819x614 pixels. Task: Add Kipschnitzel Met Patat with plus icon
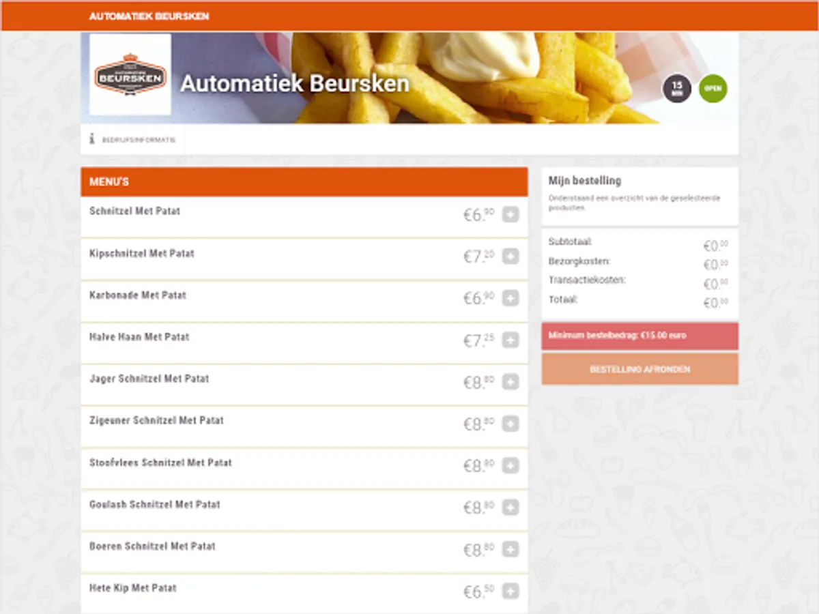511,257
